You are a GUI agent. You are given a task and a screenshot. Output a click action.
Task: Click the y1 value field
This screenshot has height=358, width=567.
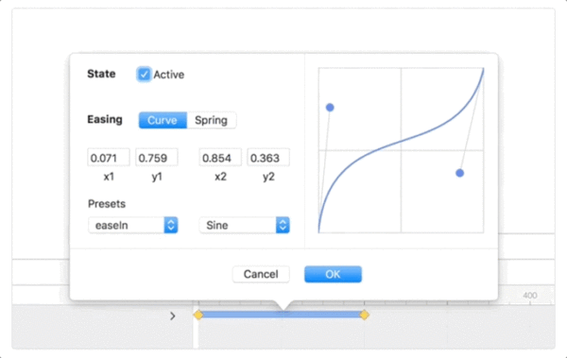[x=157, y=158]
